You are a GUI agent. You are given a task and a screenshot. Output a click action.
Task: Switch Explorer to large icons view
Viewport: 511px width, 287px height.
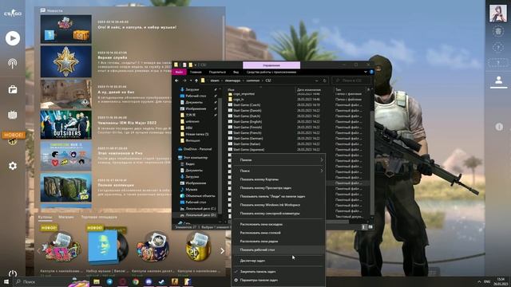370,226
